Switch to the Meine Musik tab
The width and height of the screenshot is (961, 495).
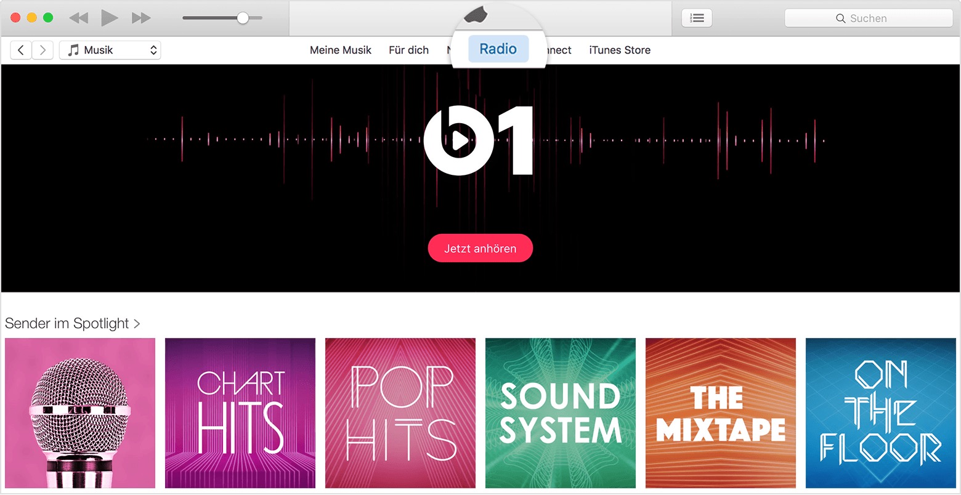click(x=341, y=50)
